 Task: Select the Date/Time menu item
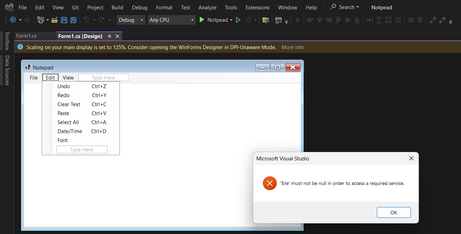point(81,131)
